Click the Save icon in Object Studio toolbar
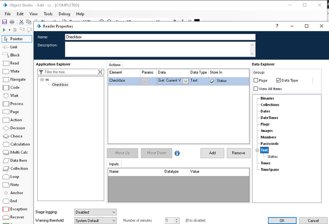329x224 pixels. (x=4, y=22)
